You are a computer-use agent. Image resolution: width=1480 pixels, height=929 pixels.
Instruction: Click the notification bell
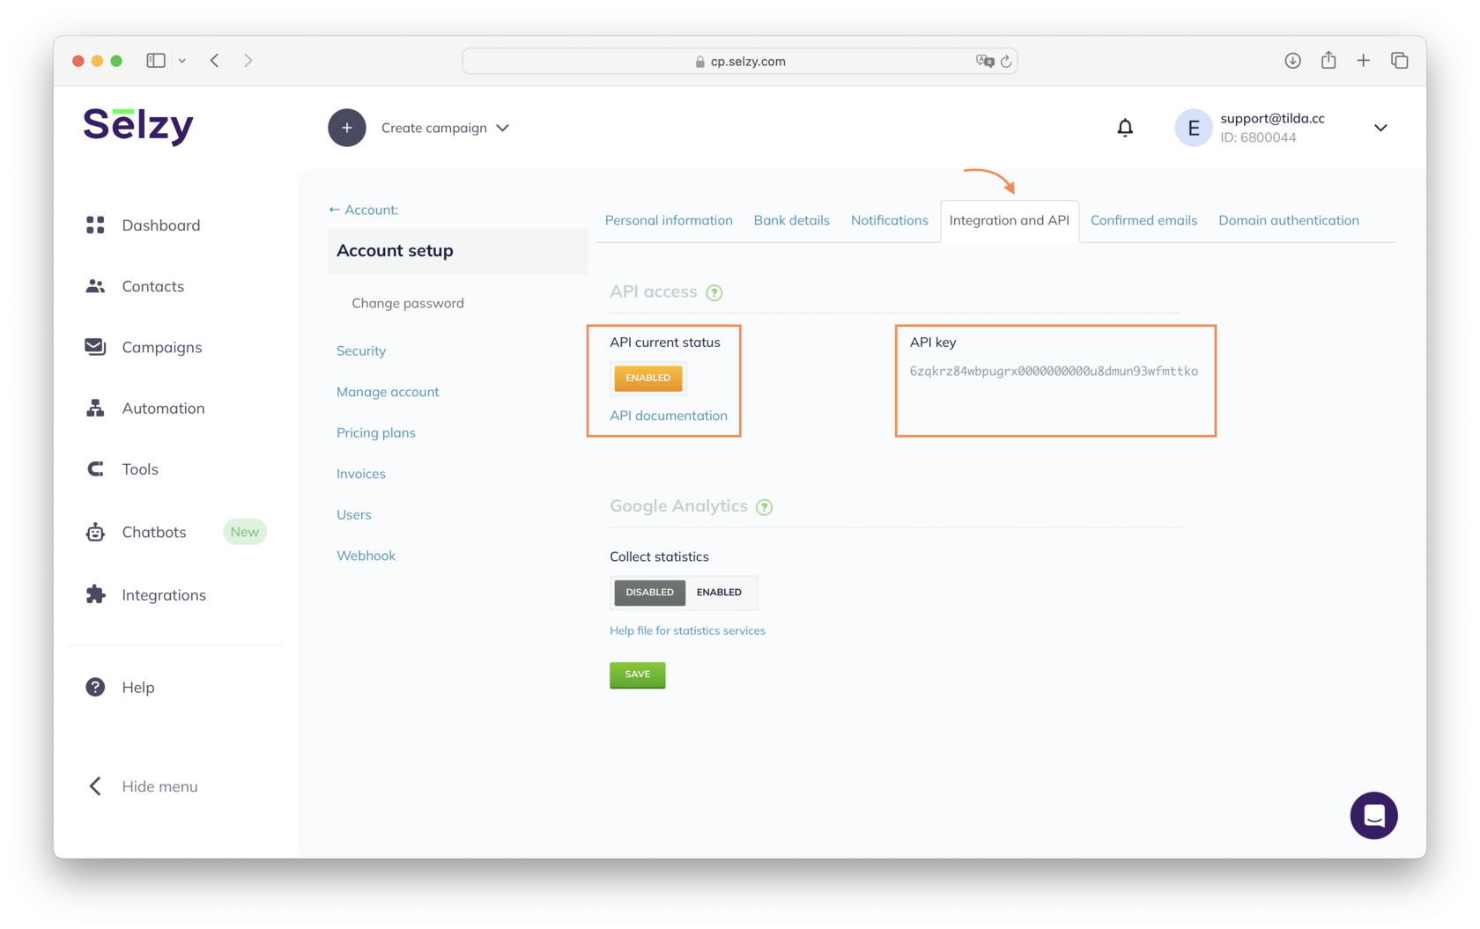tap(1125, 127)
